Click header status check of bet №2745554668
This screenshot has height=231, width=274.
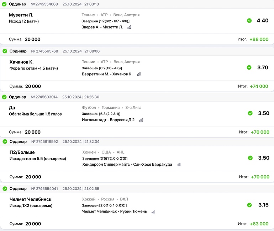tap(5, 4)
